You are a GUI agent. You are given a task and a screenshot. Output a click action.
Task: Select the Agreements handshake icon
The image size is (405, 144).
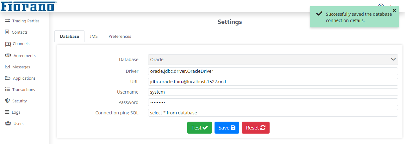tap(8, 55)
